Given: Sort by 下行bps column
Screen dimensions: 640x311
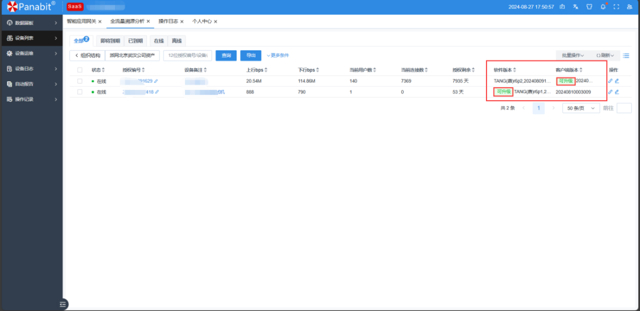Looking at the screenshot, I should coord(318,70).
